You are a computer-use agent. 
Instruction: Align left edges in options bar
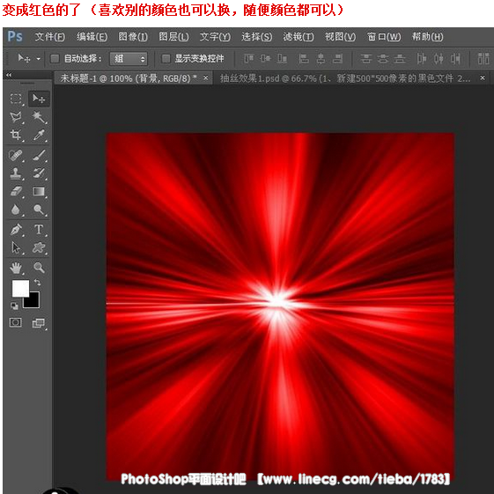click(304, 59)
